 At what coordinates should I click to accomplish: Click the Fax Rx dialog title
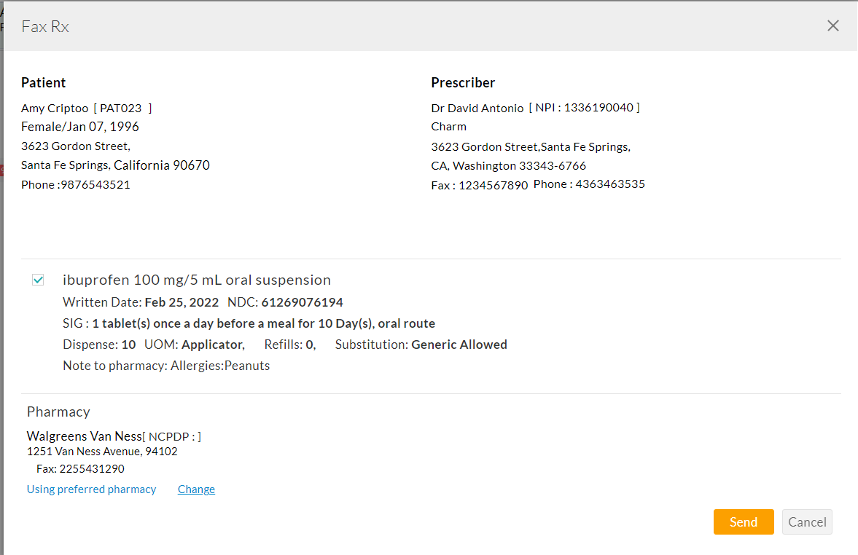[45, 26]
